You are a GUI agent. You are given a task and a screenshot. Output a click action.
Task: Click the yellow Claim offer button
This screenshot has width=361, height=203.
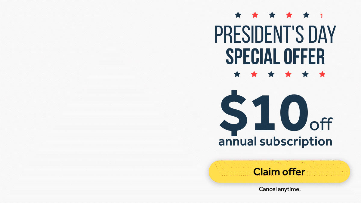(x=279, y=172)
